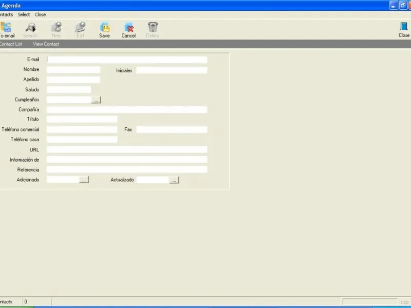Focus the E-mail input field
411x308 pixels.
(x=127, y=60)
